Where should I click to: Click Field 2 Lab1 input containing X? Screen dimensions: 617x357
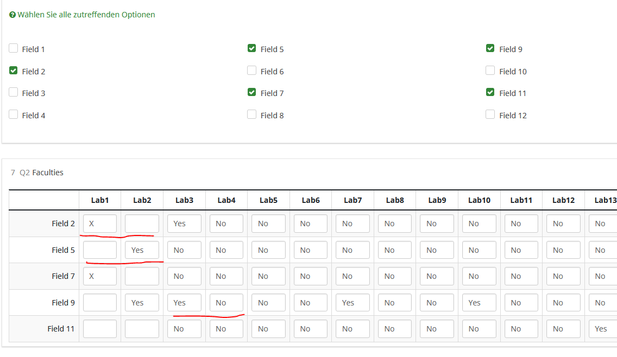click(100, 224)
